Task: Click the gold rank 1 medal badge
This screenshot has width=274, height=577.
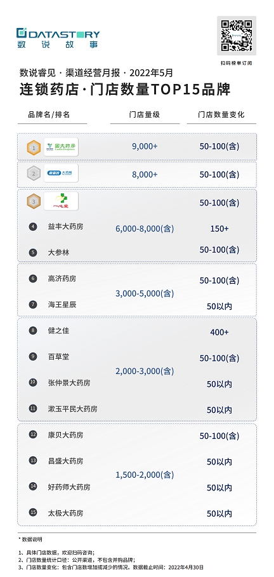Action: click(x=34, y=148)
